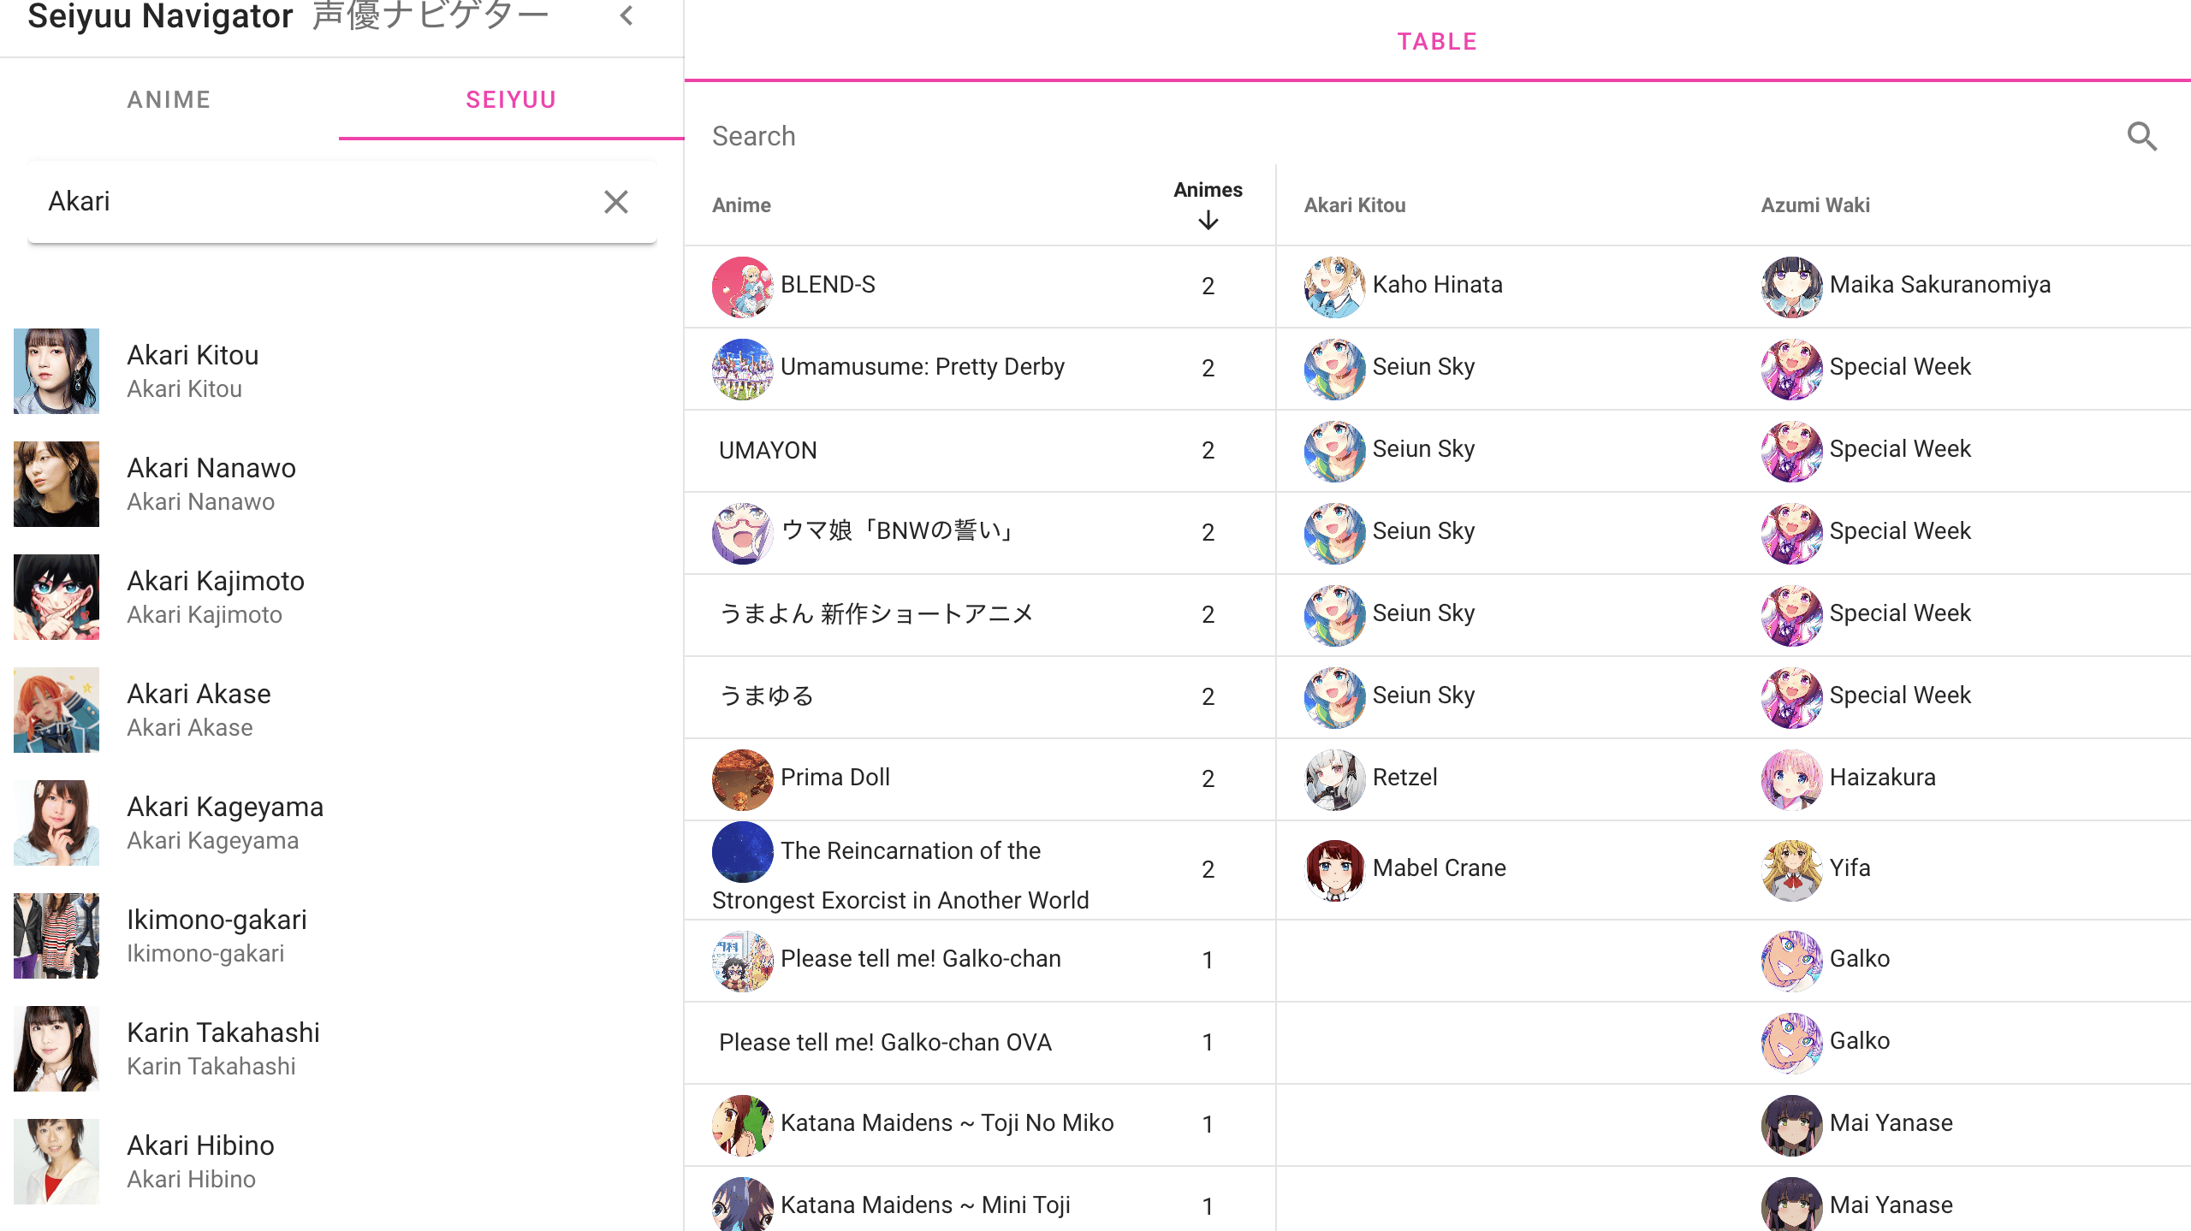Select Akari Kitou from the list
The height and width of the screenshot is (1231, 2191).
tap(342, 371)
